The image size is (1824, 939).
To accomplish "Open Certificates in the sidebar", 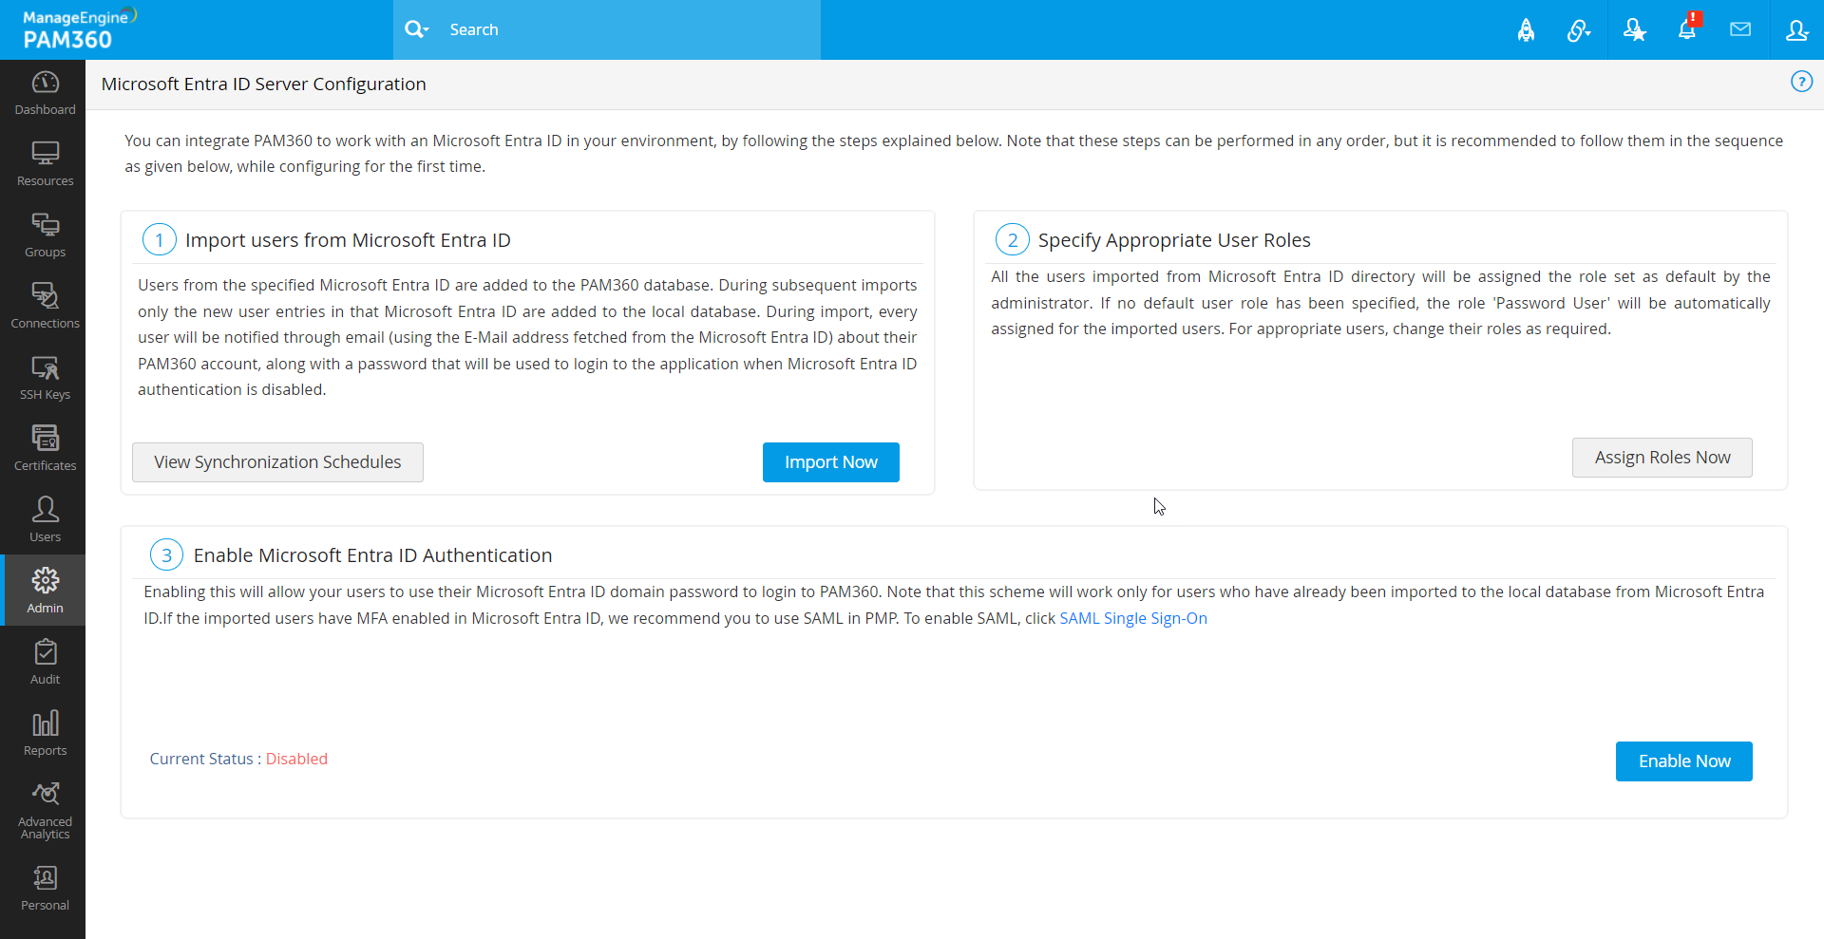I will point(45,449).
